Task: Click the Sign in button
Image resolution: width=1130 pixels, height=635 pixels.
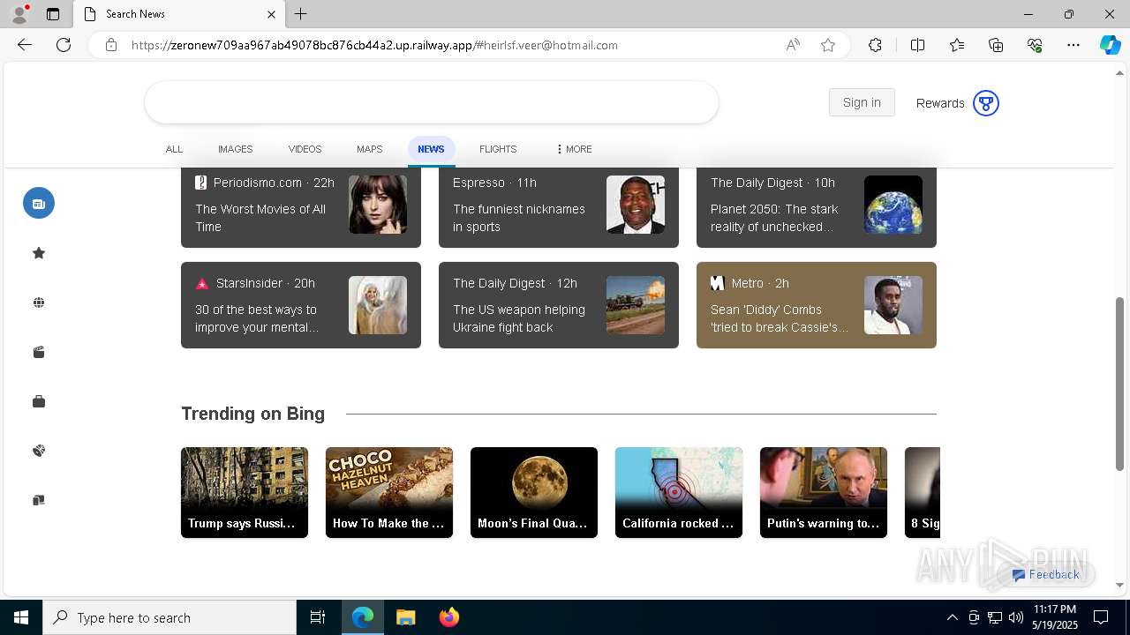Action: 862,102
